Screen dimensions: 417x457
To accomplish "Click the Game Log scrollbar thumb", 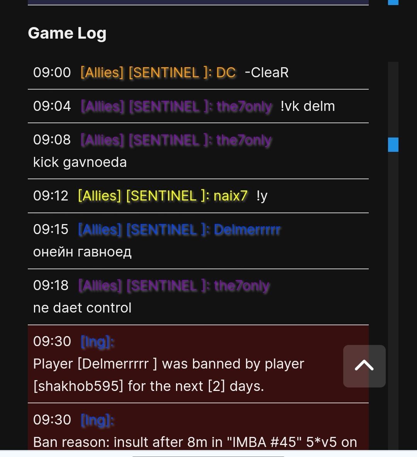I will point(393,144).
